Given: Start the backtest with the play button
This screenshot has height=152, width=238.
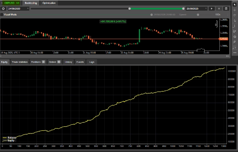Looking at the screenshot, I should click(x=211, y=9).
